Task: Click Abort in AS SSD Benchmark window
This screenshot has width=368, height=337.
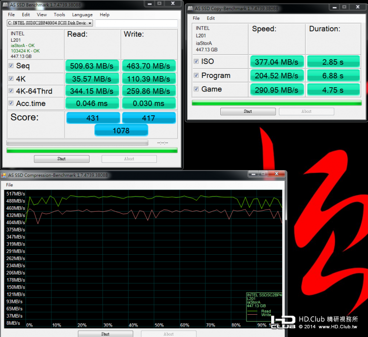Action: pos(129,159)
